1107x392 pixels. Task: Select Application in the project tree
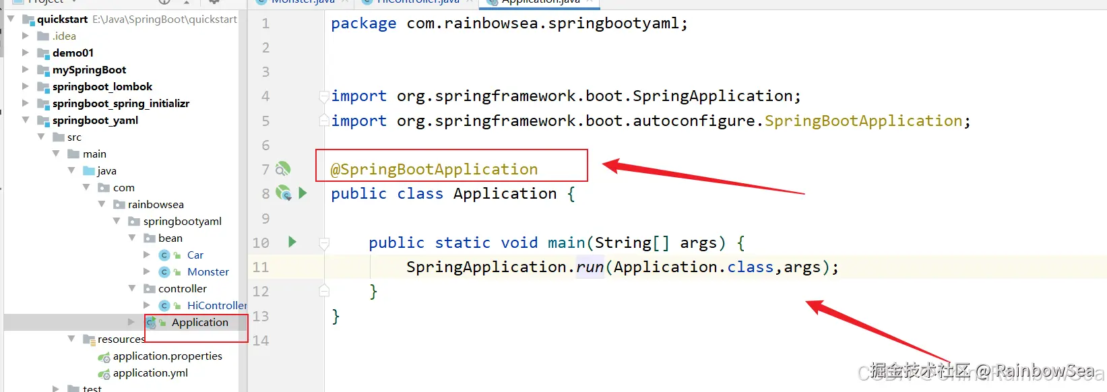click(x=200, y=323)
